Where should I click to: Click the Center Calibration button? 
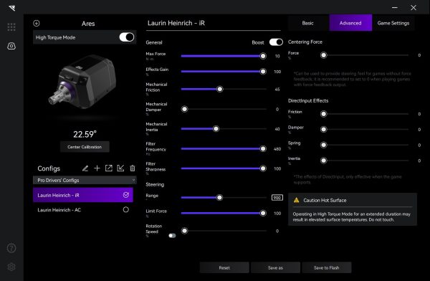pyautogui.click(x=85, y=147)
